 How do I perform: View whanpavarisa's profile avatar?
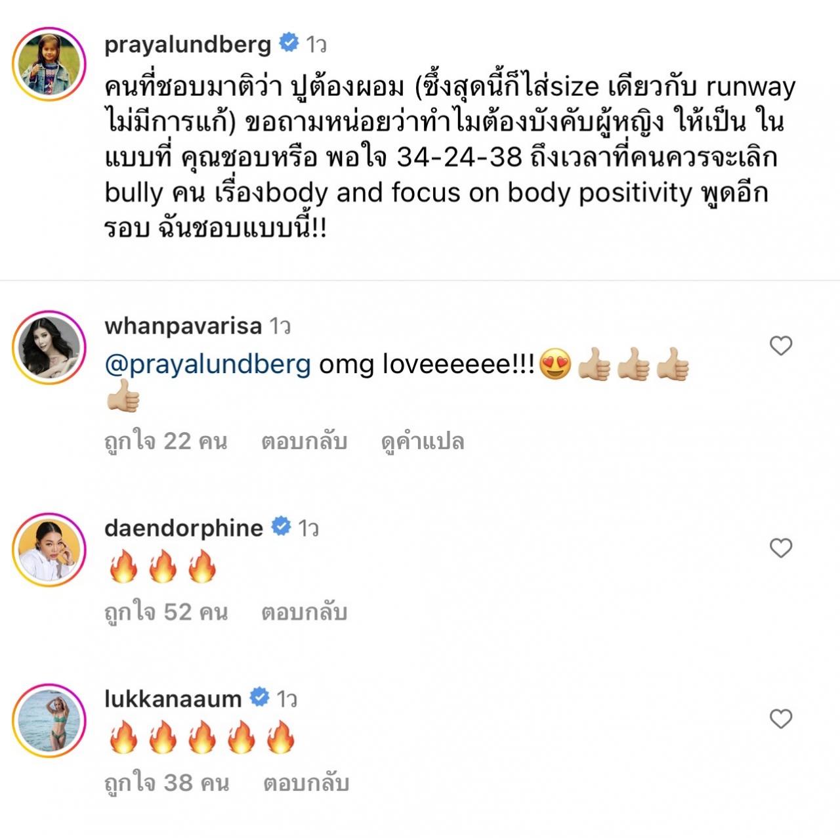click(x=50, y=347)
